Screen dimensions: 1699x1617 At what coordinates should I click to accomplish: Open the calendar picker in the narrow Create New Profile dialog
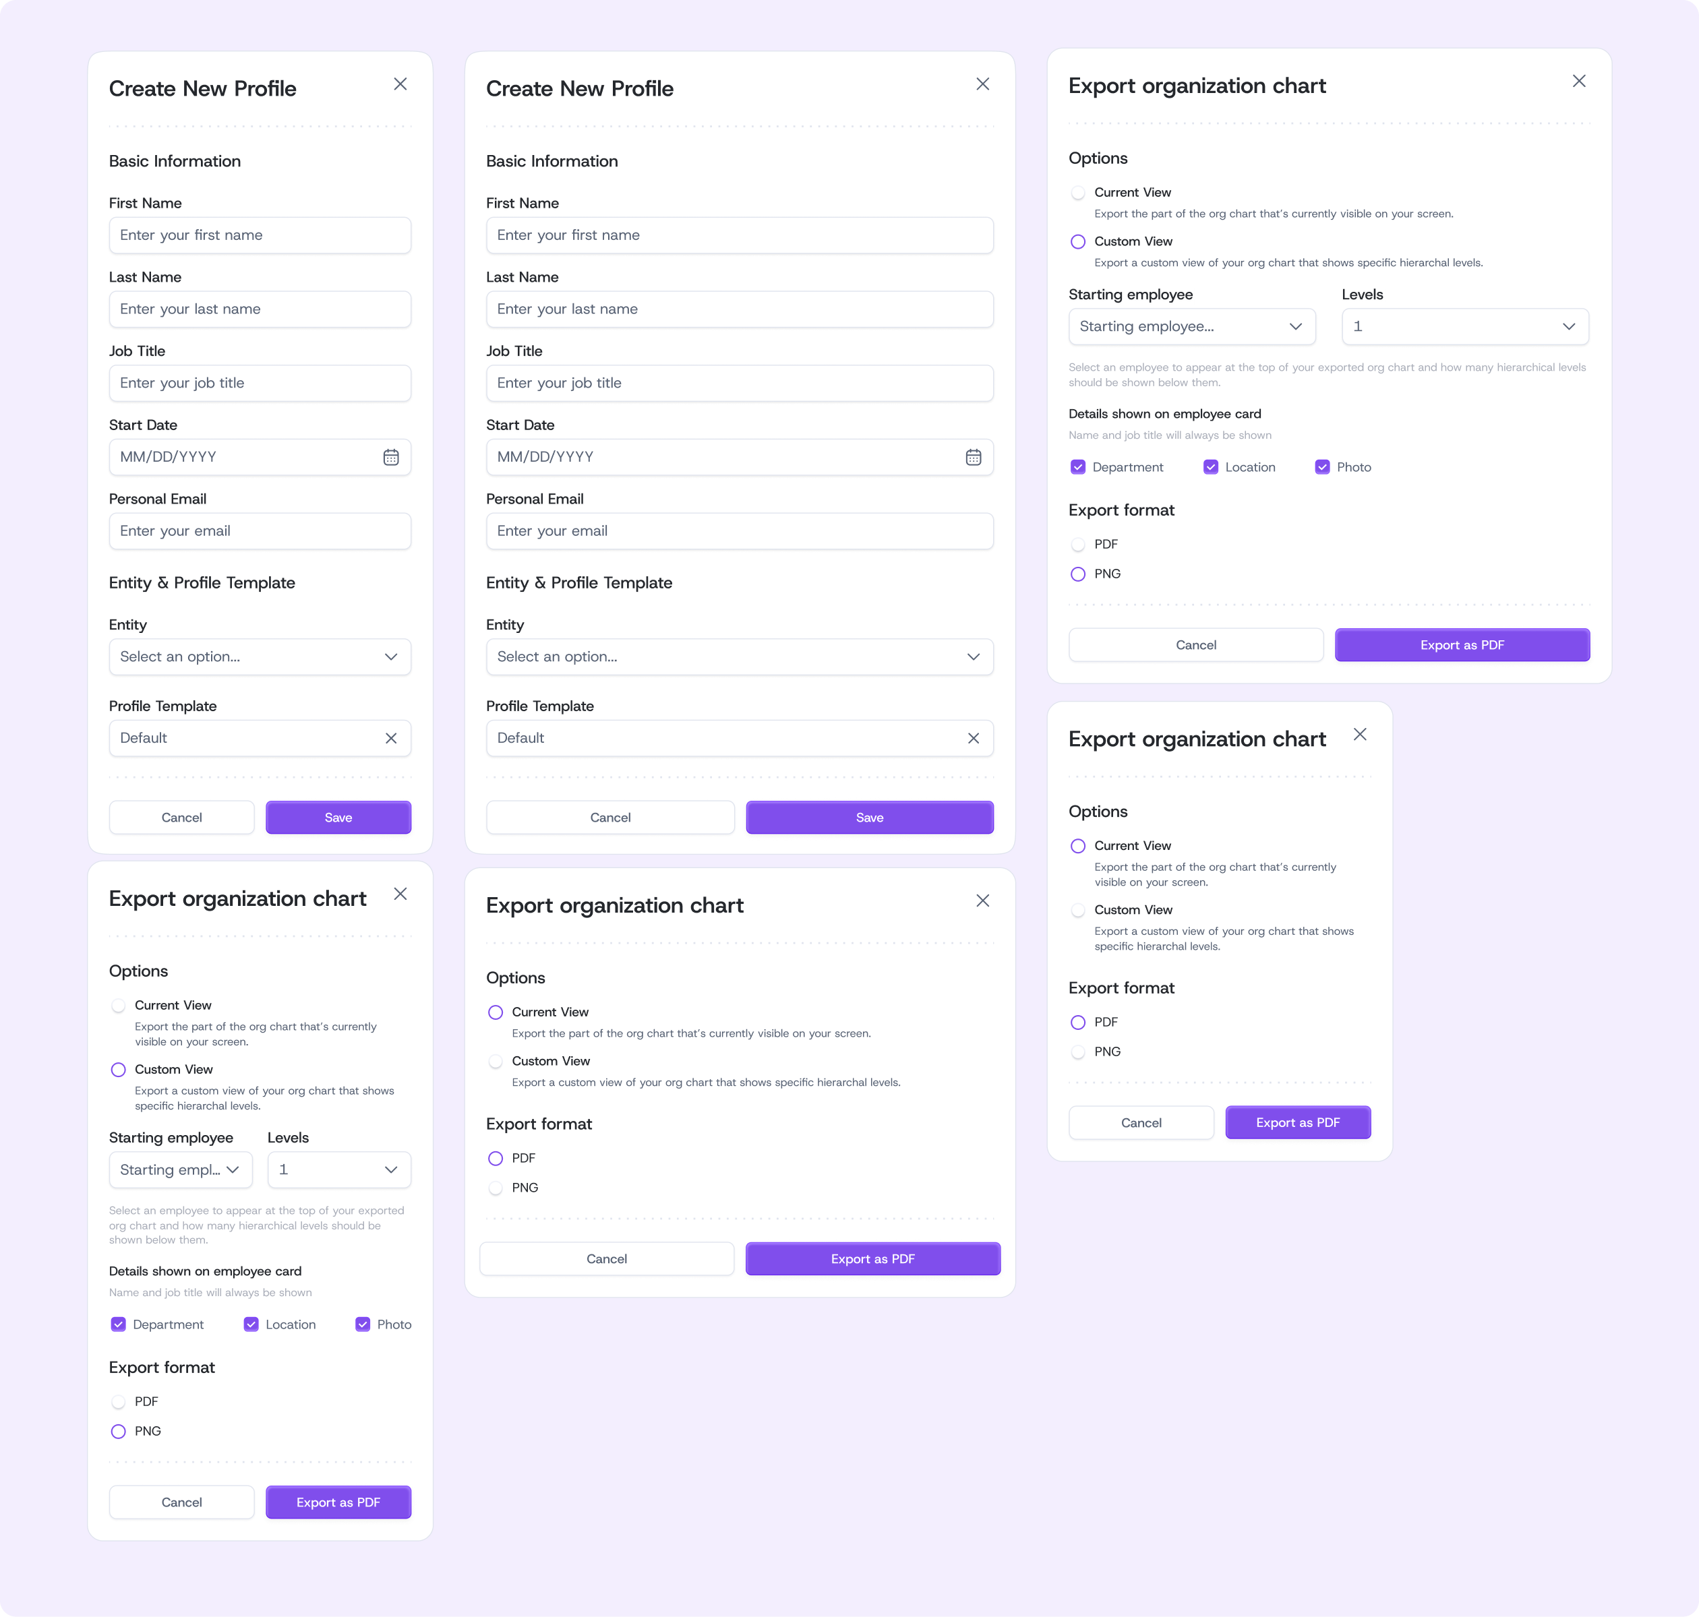pyautogui.click(x=390, y=457)
